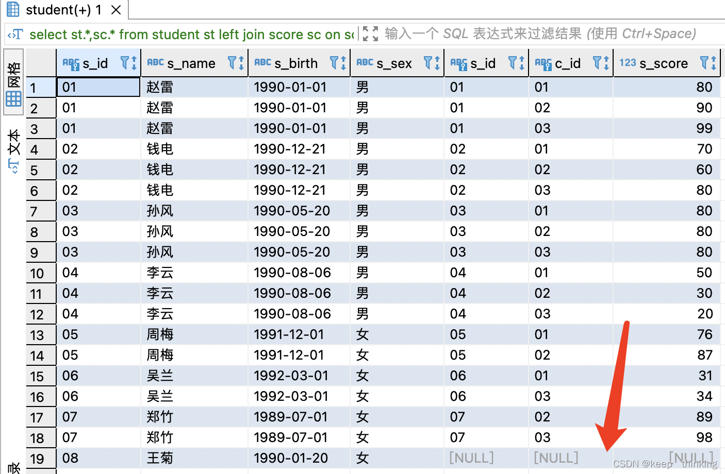Click the expand filter panel icon
This screenshot has width=725, height=474.
[370, 34]
